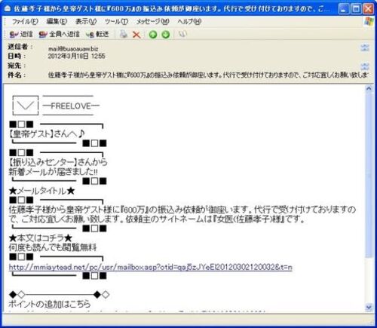Viewport: 377px width, 328px height.
Task: Forward the message using 転送
Action: (x=97, y=34)
